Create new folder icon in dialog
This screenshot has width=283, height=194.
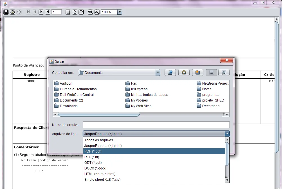[198, 72]
